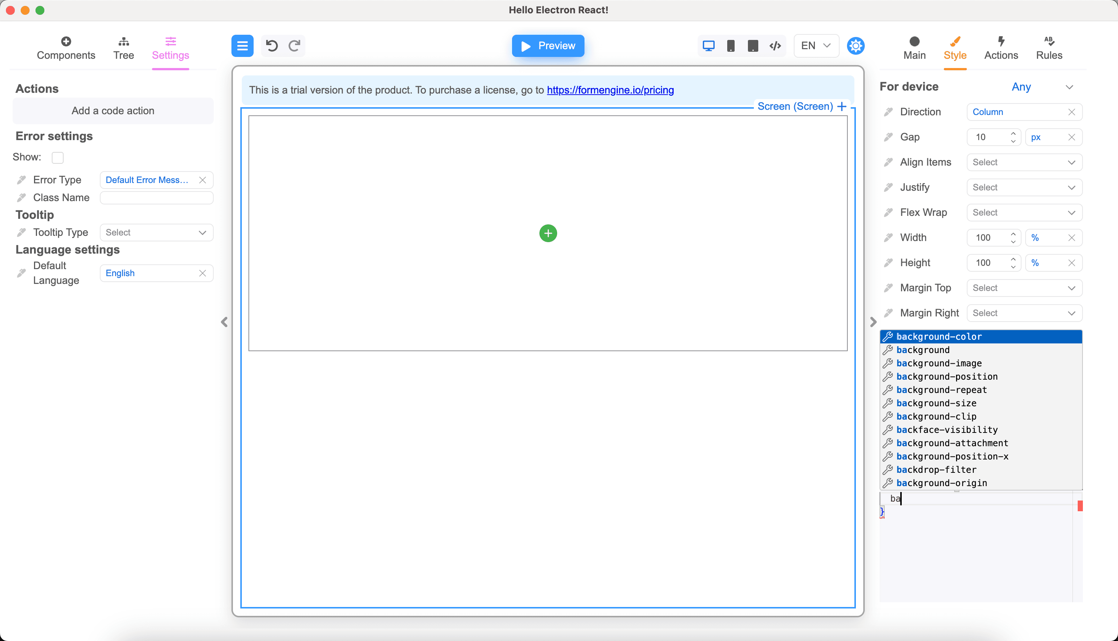Image resolution: width=1118 pixels, height=641 pixels.
Task: Undo the last change
Action: pyautogui.click(x=272, y=45)
